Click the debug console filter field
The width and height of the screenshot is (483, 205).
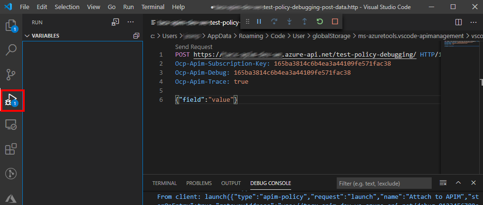point(384,183)
